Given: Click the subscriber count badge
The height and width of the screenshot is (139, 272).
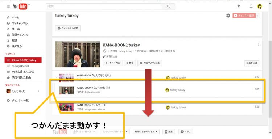Looking at the screenshot, I should (x=257, y=16).
